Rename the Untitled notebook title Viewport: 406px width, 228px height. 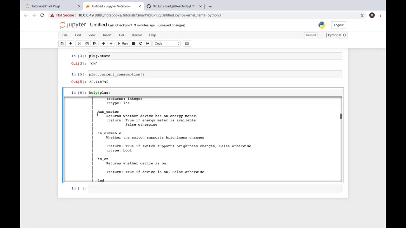coord(98,25)
